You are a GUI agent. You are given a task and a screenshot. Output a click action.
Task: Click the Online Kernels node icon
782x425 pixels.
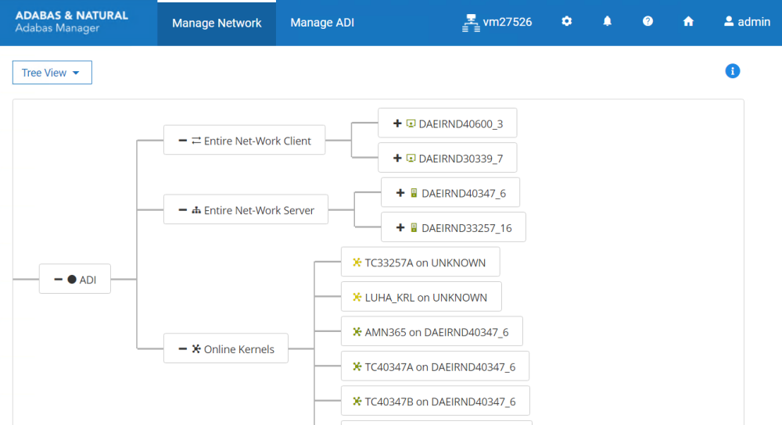(196, 349)
